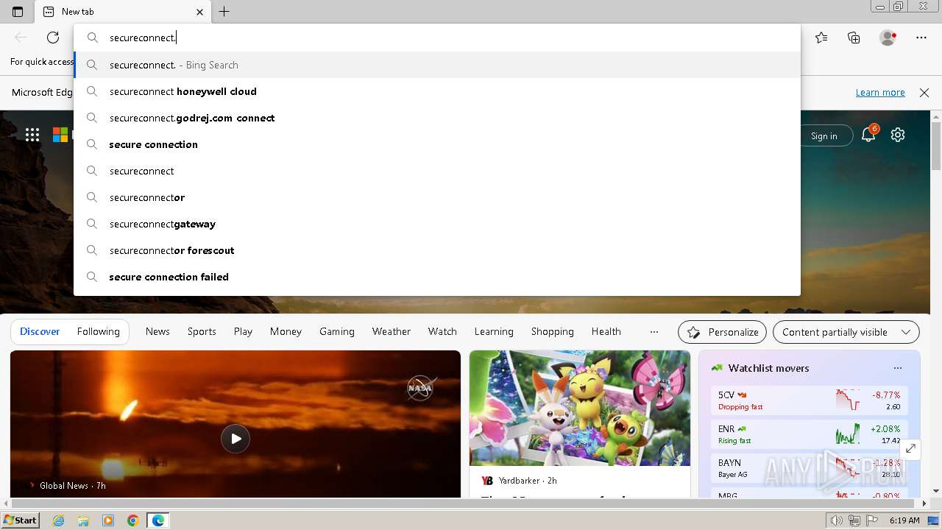Expand the Watchlist movers widget

(x=910, y=448)
